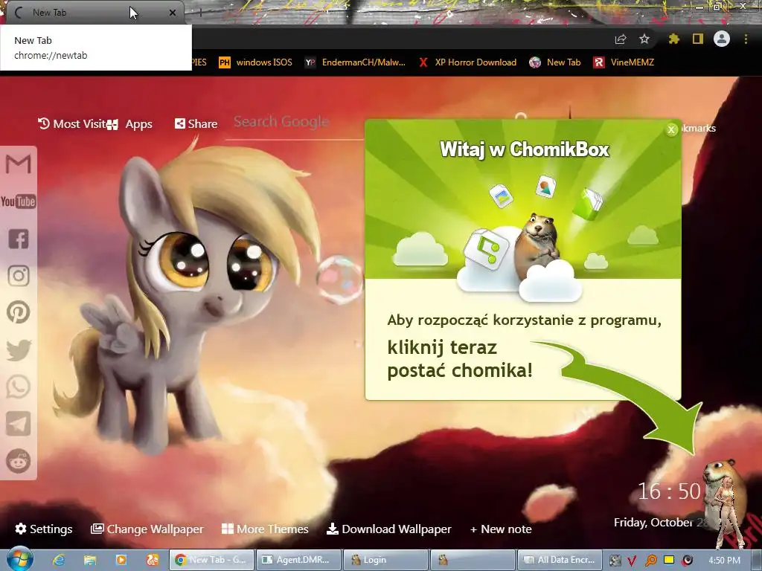Screen dimensions: 762x571
Task: Click the share page icon in the address bar
Action: click(621, 39)
